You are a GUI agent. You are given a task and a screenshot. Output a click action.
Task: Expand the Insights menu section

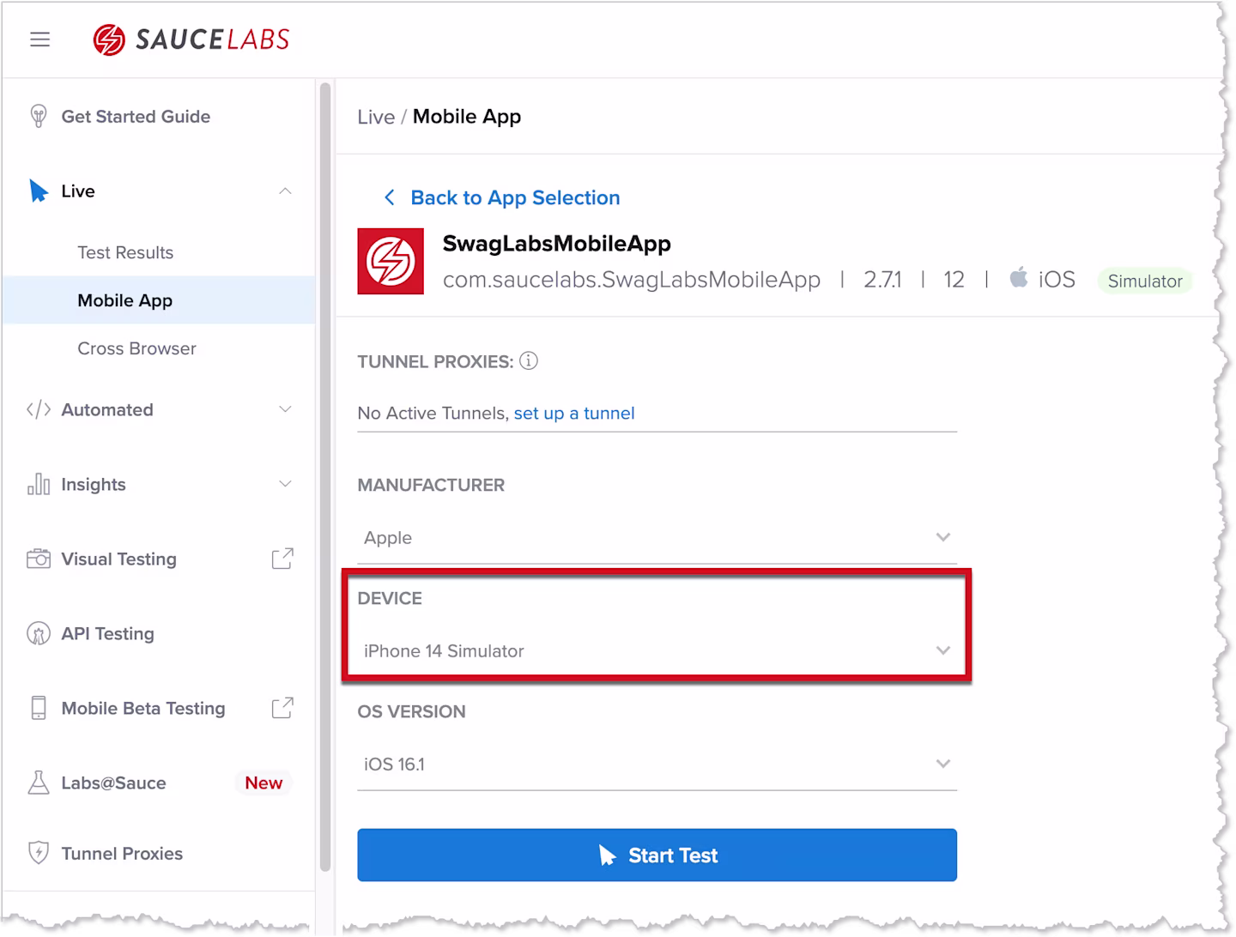[x=285, y=484]
